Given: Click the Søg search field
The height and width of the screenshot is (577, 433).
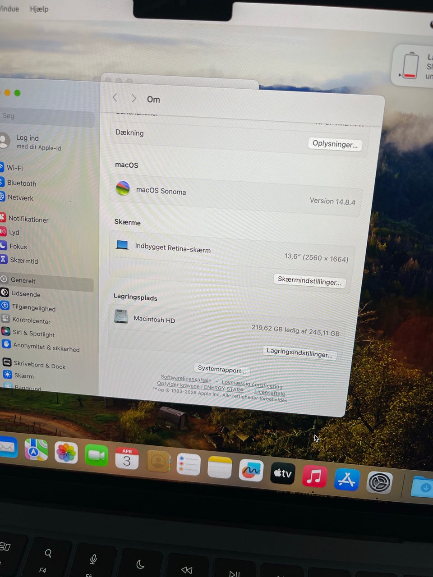Looking at the screenshot, I should [x=46, y=117].
